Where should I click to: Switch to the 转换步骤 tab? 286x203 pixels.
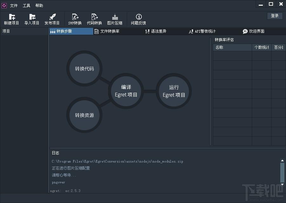click(x=71, y=31)
